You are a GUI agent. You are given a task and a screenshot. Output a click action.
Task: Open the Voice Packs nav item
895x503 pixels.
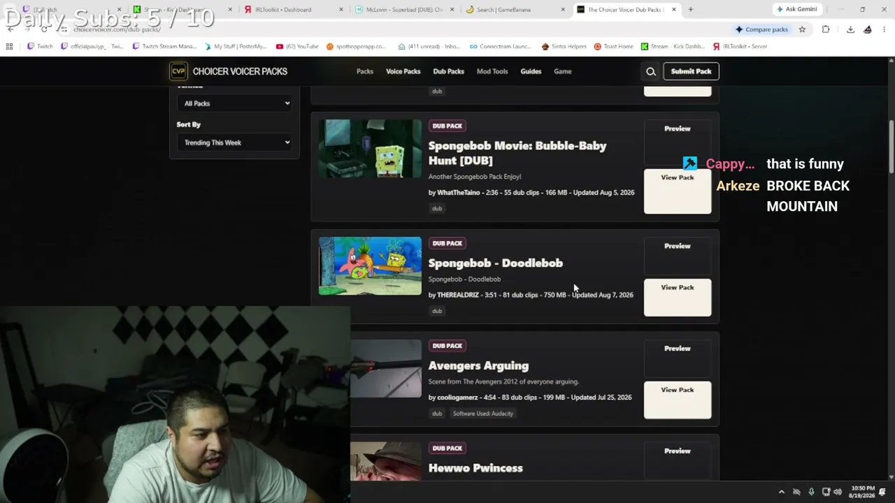pos(403,71)
